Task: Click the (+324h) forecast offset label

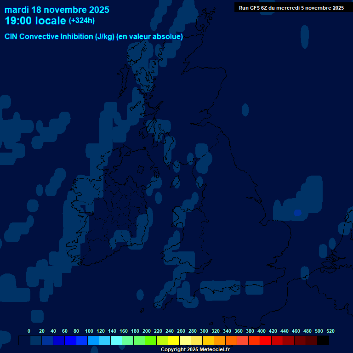Action: pos(82,21)
